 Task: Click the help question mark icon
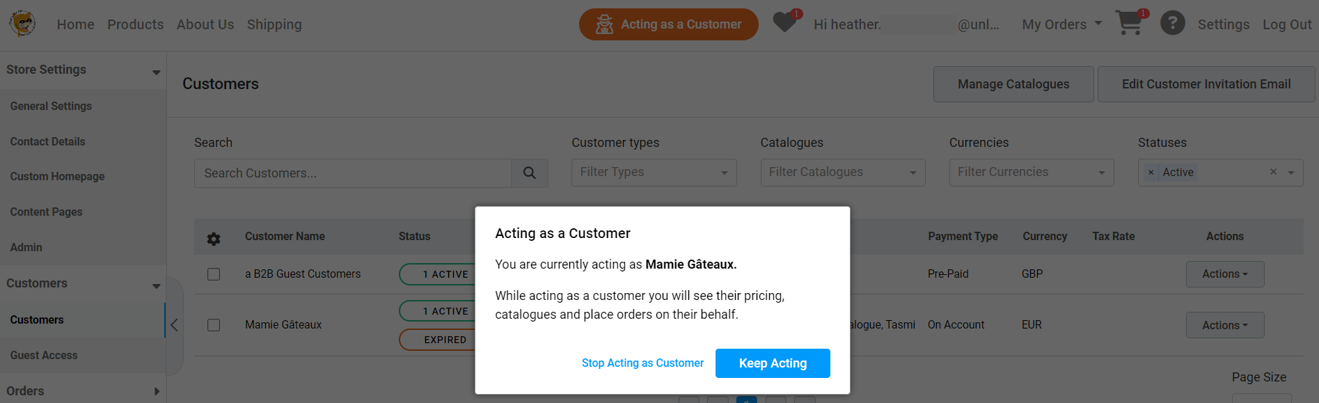(x=1173, y=23)
